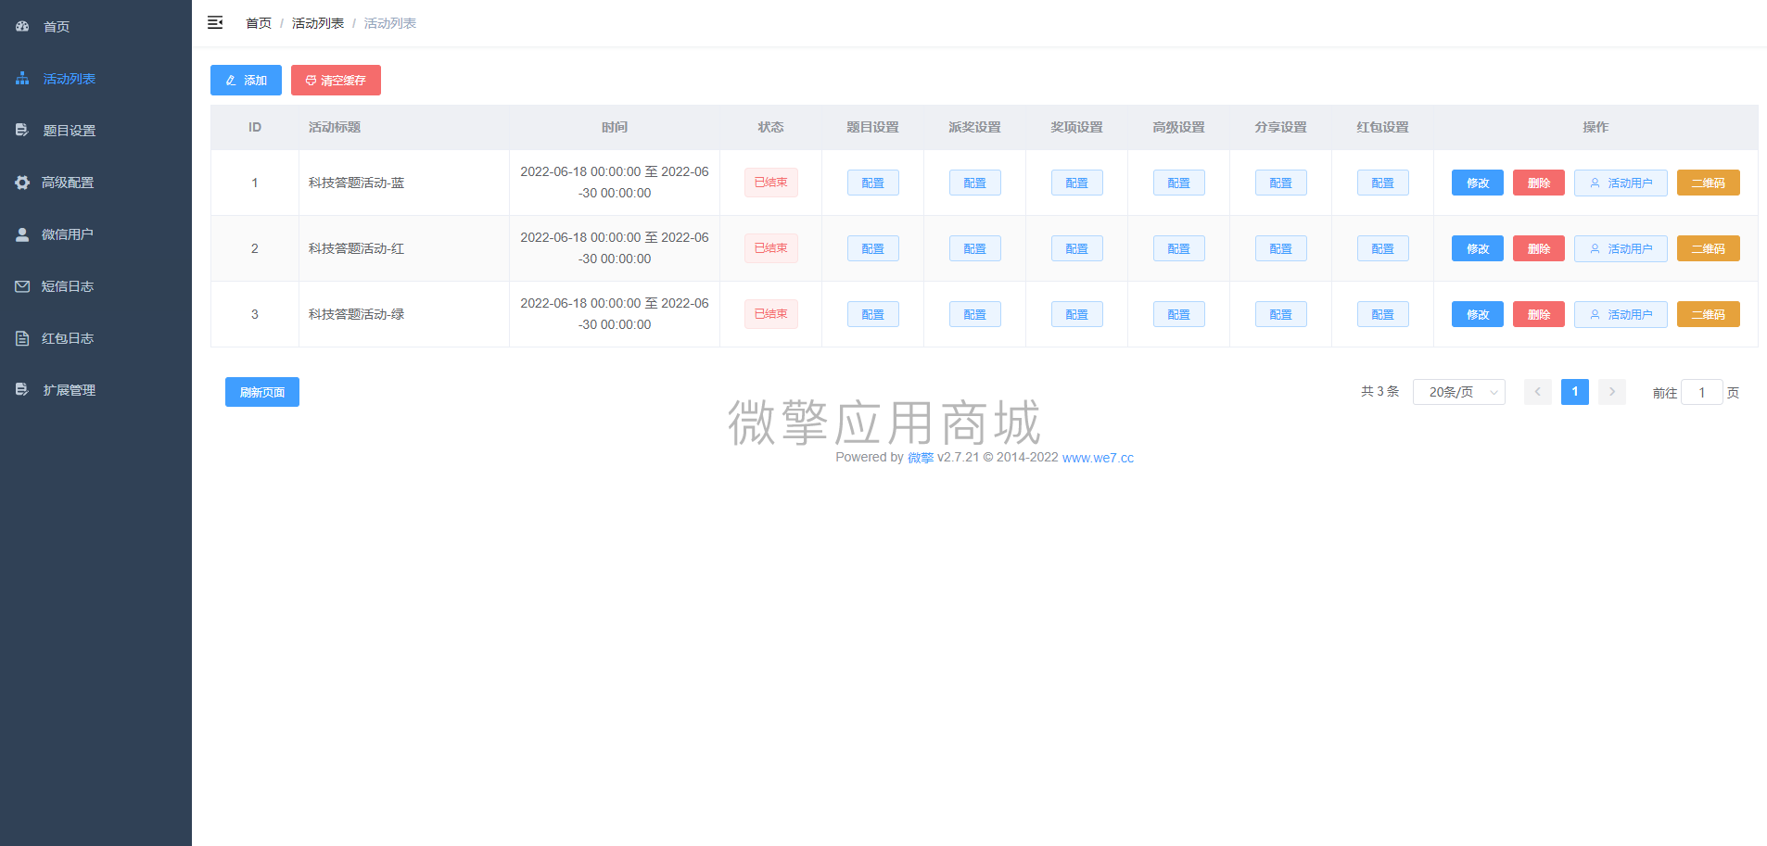Viewport: 1767px width, 846px height.
Task: Open 活动用户 for 科技答题活动-红
Action: (x=1621, y=248)
